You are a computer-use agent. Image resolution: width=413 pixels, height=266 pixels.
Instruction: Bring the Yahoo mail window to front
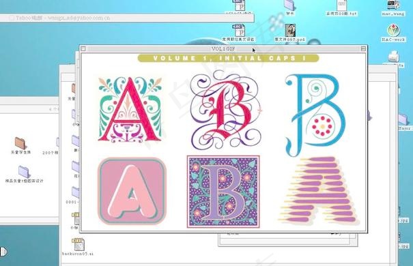(x=127, y=18)
